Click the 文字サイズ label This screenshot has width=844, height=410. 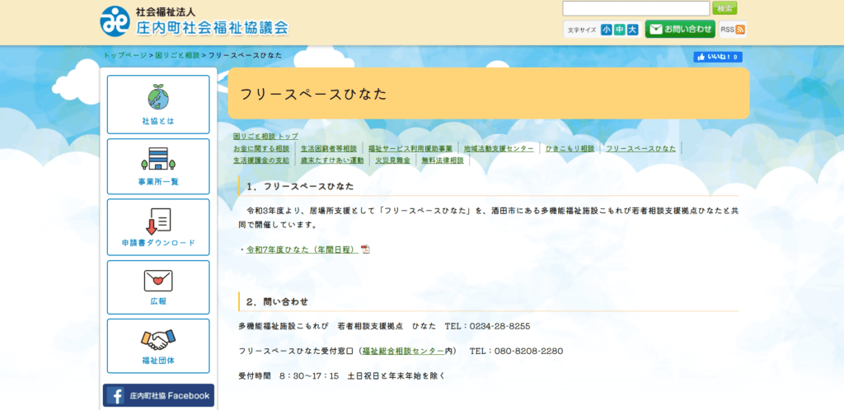[581, 30]
